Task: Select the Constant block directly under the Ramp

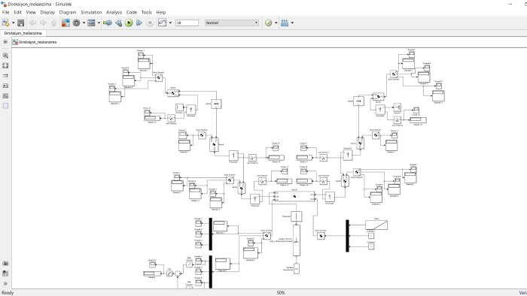Action: (x=371, y=236)
